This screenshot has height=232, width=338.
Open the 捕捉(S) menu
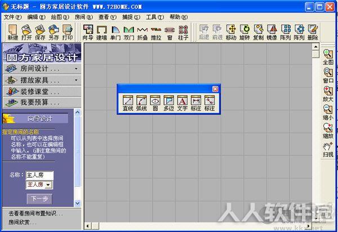click(x=131, y=17)
